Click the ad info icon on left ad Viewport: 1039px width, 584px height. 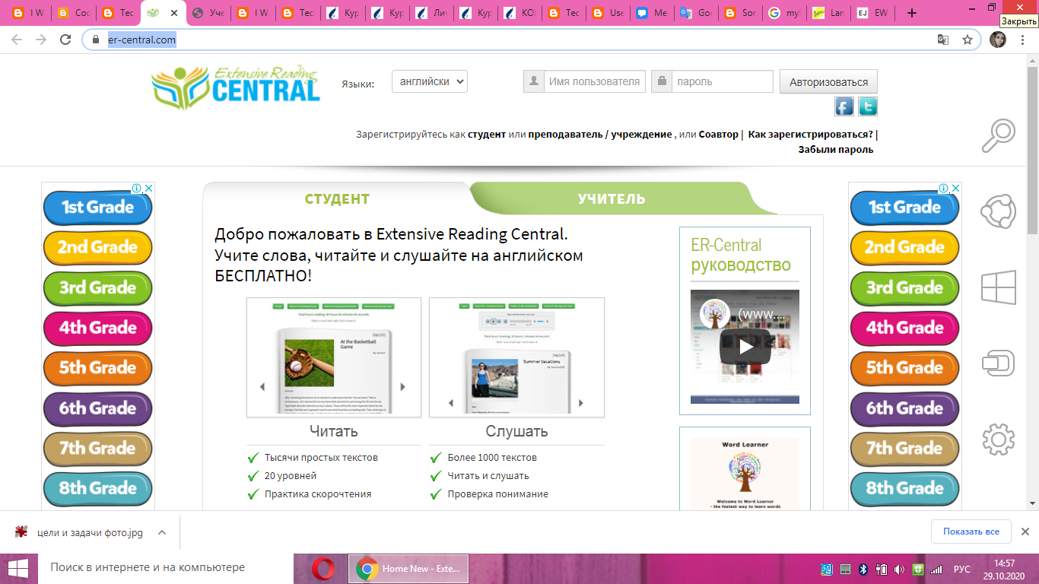[x=136, y=188]
